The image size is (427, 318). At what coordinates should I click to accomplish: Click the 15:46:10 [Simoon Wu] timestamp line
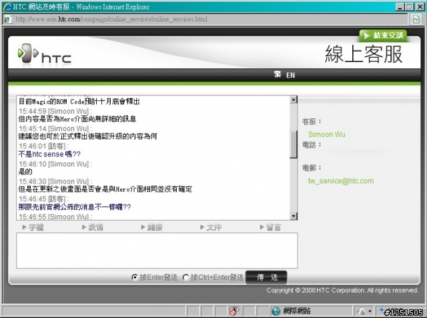tap(55, 164)
